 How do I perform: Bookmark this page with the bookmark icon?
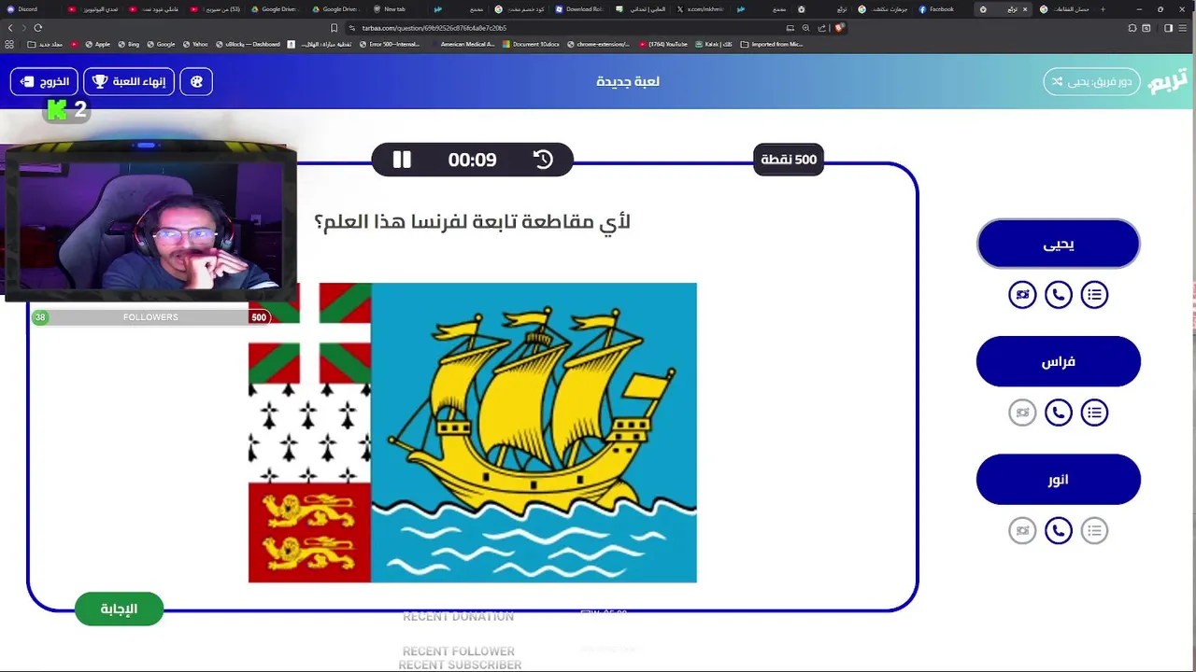coord(335,28)
